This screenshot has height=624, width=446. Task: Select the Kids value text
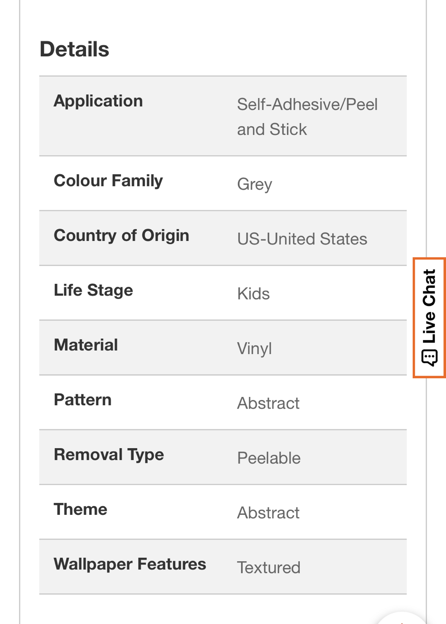[x=253, y=294]
